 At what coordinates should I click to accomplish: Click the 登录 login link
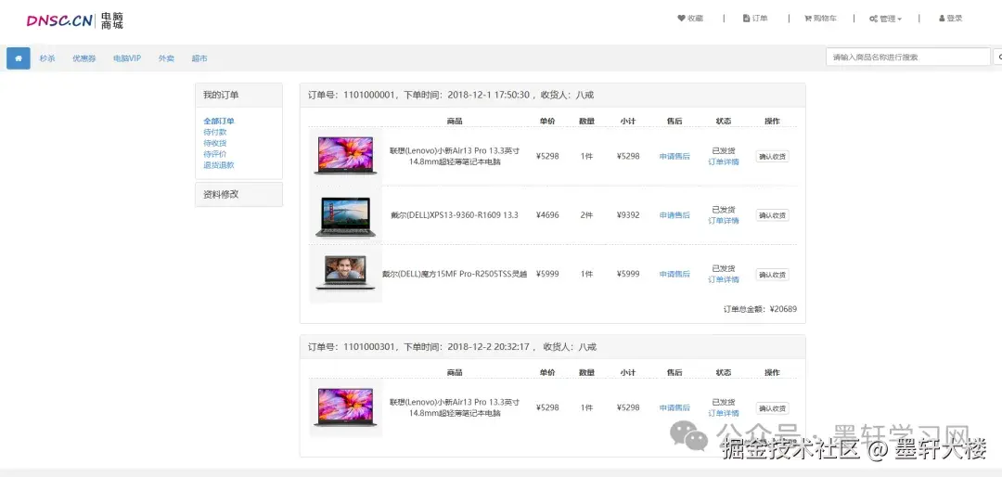950,19
